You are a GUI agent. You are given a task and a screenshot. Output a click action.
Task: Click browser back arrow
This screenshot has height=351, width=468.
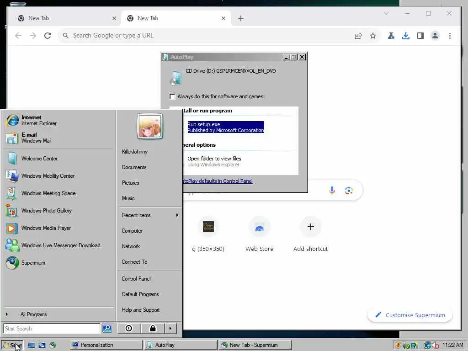tap(18, 36)
